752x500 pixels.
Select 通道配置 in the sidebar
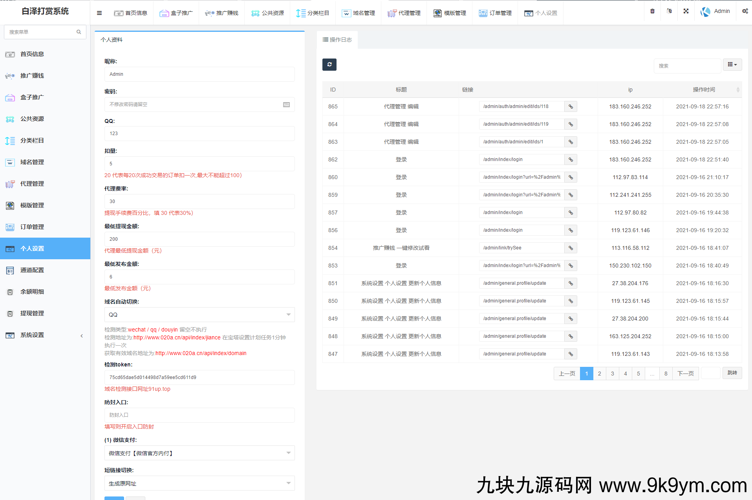pyautogui.click(x=32, y=270)
